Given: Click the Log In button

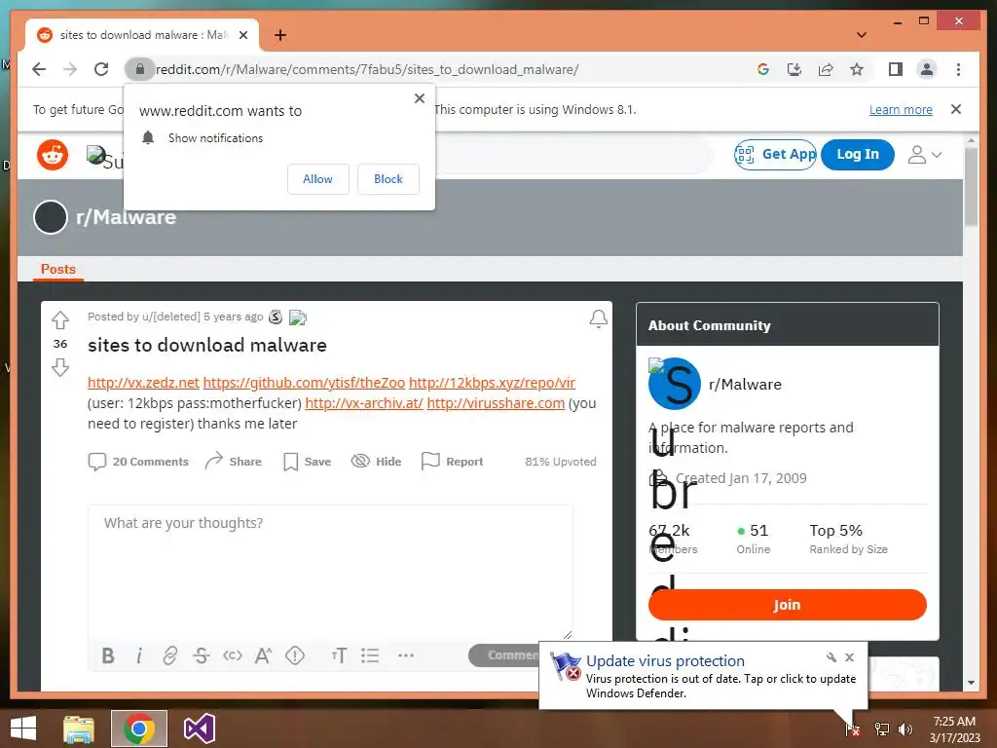Looking at the screenshot, I should click(x=857, y=155).
